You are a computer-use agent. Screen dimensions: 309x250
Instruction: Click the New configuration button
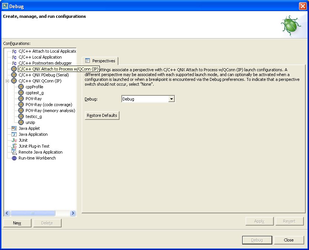(x=17, y=223)
